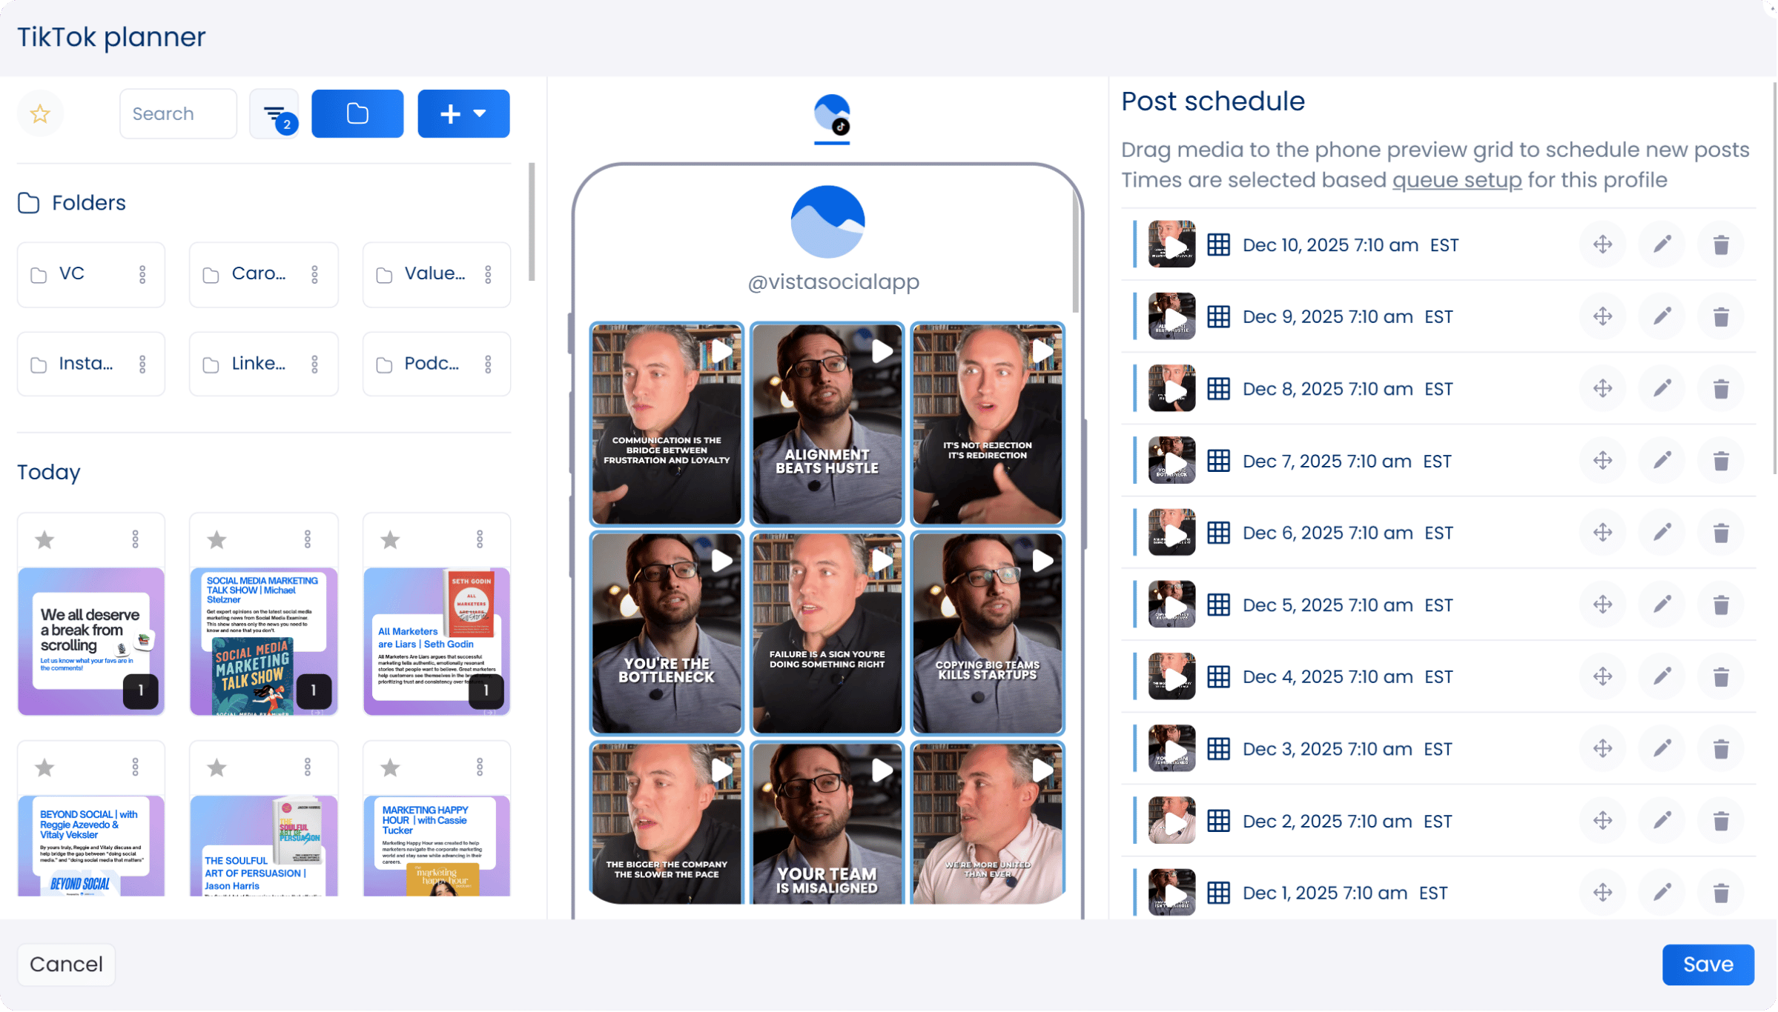Delete the Dec 10, 2025 scheduled post

point(1721,244)
